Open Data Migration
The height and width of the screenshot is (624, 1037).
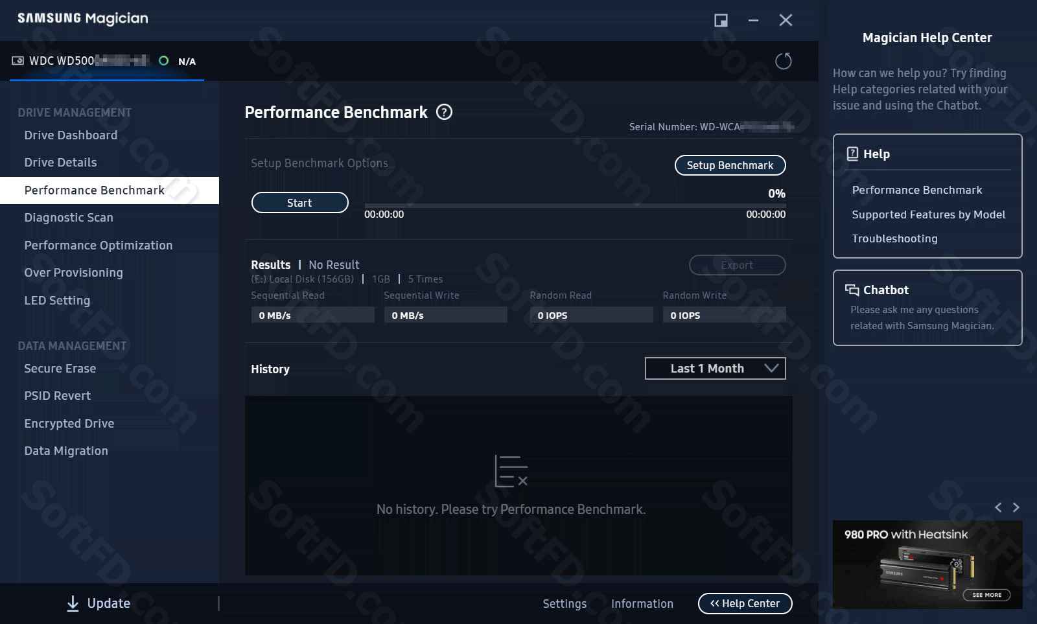tap(66, 451)
